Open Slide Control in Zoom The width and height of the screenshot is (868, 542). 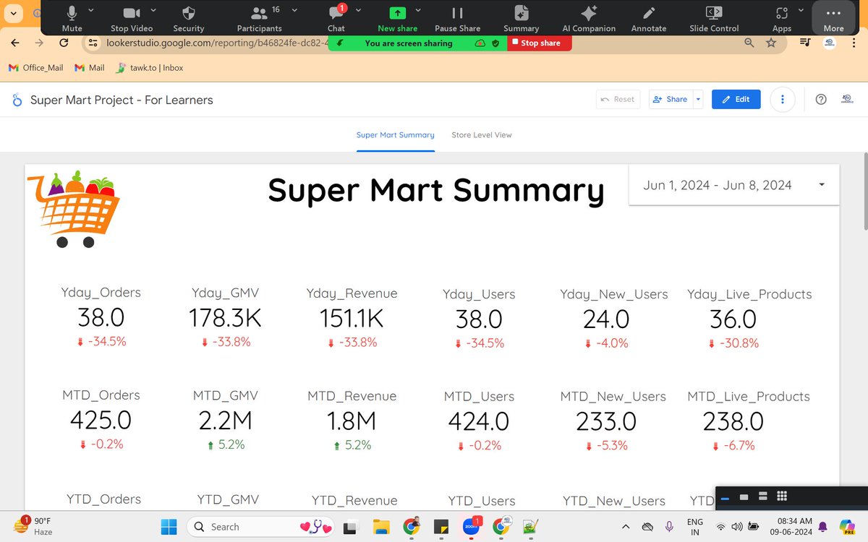point(714,17)
